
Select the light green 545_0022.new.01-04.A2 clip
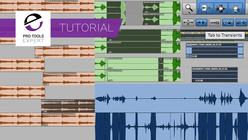coord(133,76)
